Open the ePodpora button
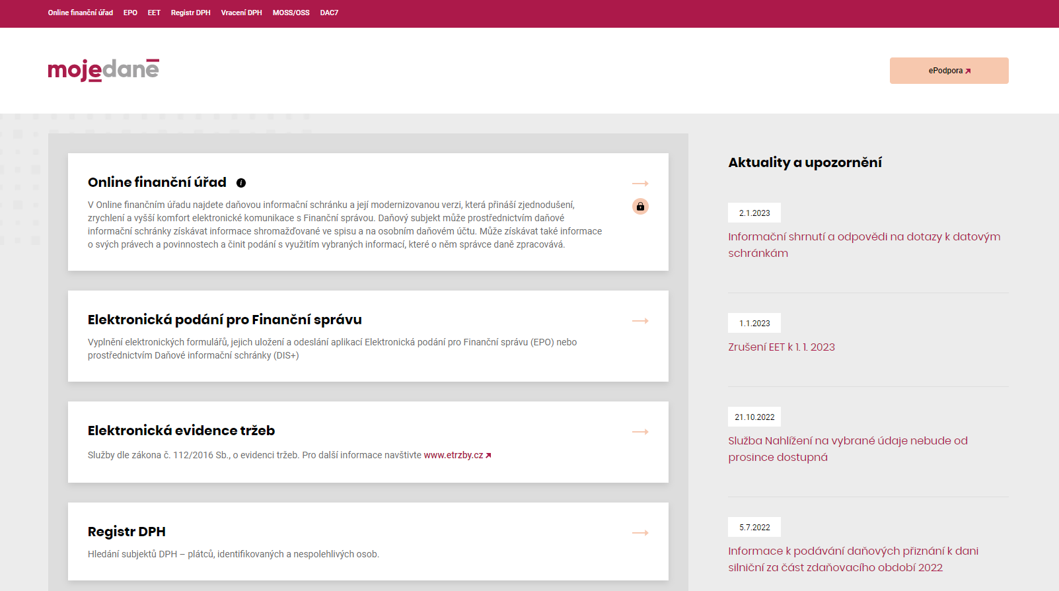 949,71
